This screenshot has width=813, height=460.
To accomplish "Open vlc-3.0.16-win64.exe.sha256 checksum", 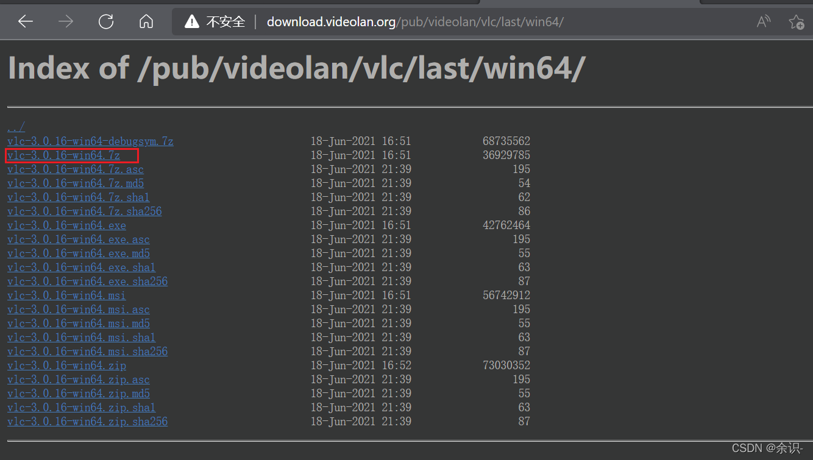I will (87, 281).
